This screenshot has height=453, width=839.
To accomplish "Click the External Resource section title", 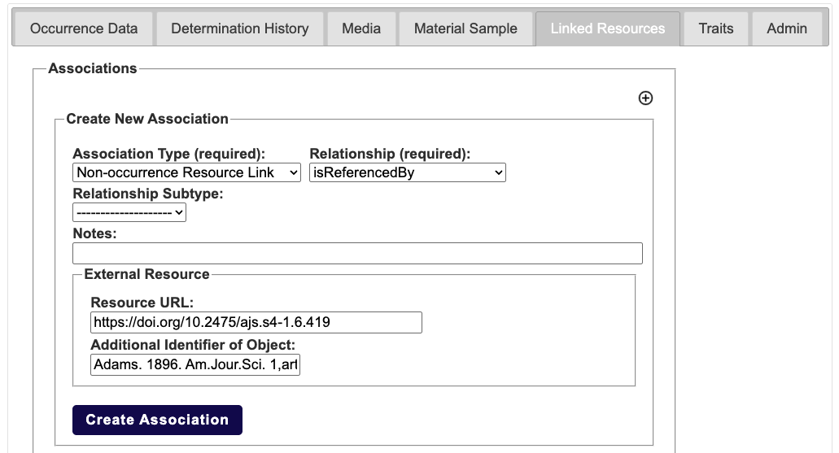I will tap(146, 274).
